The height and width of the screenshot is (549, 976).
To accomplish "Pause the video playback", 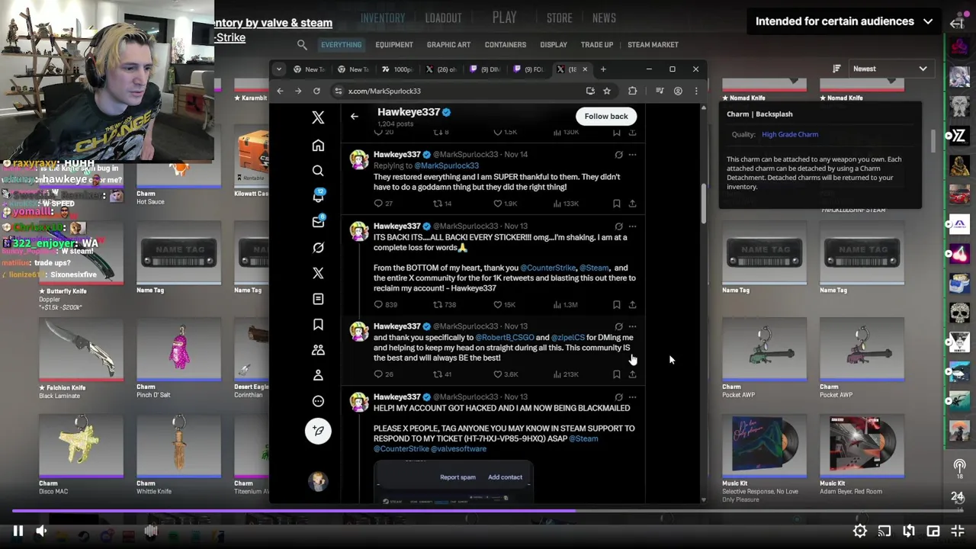I will click(x=18, y=531).
